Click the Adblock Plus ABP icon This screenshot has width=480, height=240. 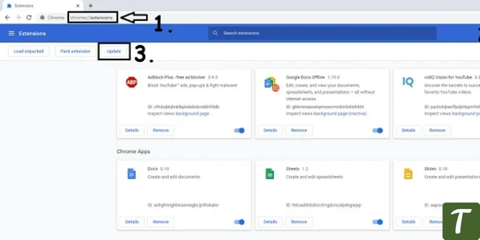pos(132,82)
